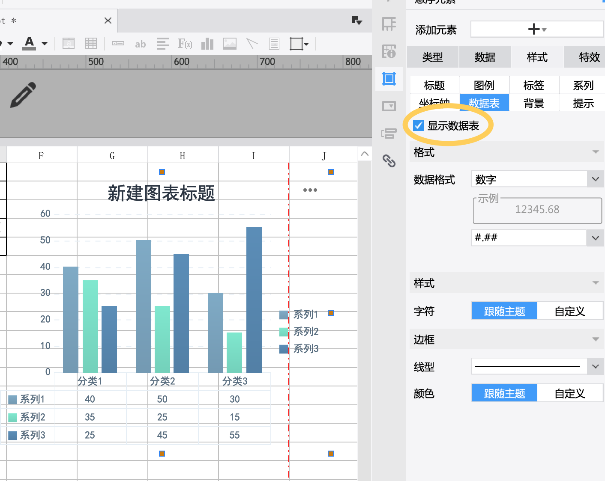Select the 标题 style sub-tab
This screenshot has width=605, height=481.
434,85
